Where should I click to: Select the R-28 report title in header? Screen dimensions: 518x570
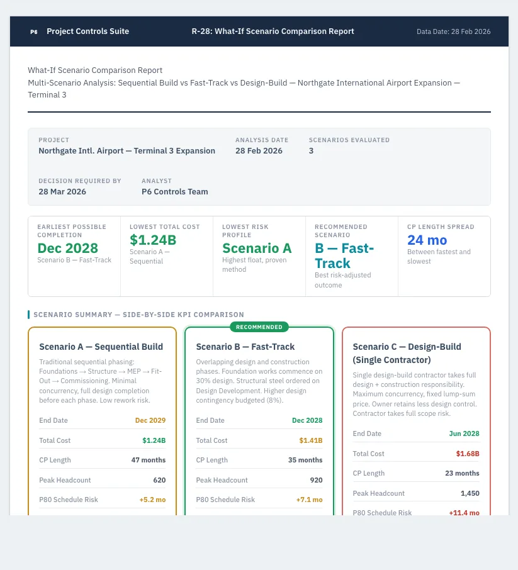point(273,31)
